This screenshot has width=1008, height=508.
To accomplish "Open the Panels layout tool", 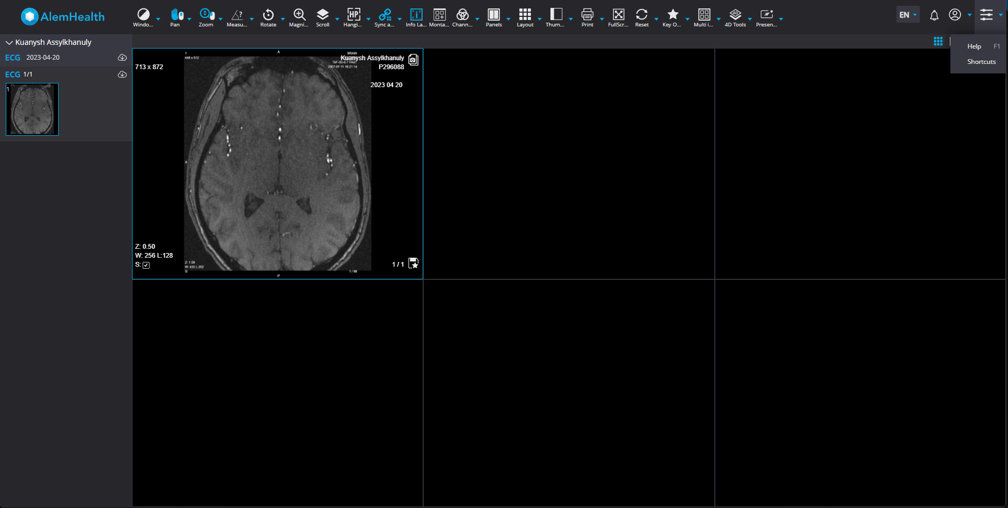I will [494, 17].
